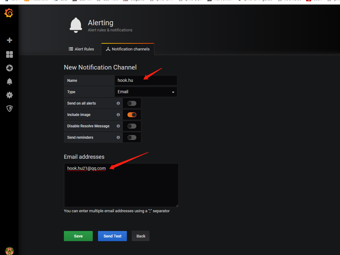Open the Configuration gear icon
This screenshot has height=255, width=340.
pos(9,95)
